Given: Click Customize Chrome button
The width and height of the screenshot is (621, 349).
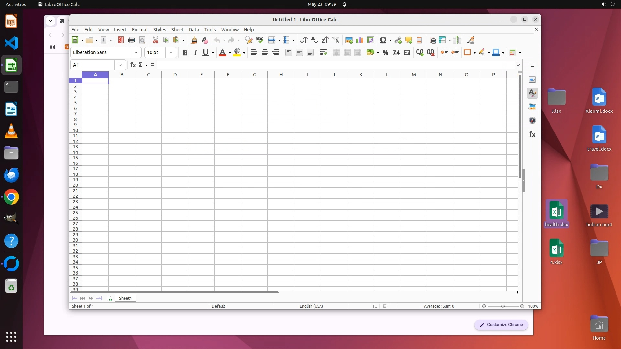Looking at the screenshot, I should coord(501,325).
